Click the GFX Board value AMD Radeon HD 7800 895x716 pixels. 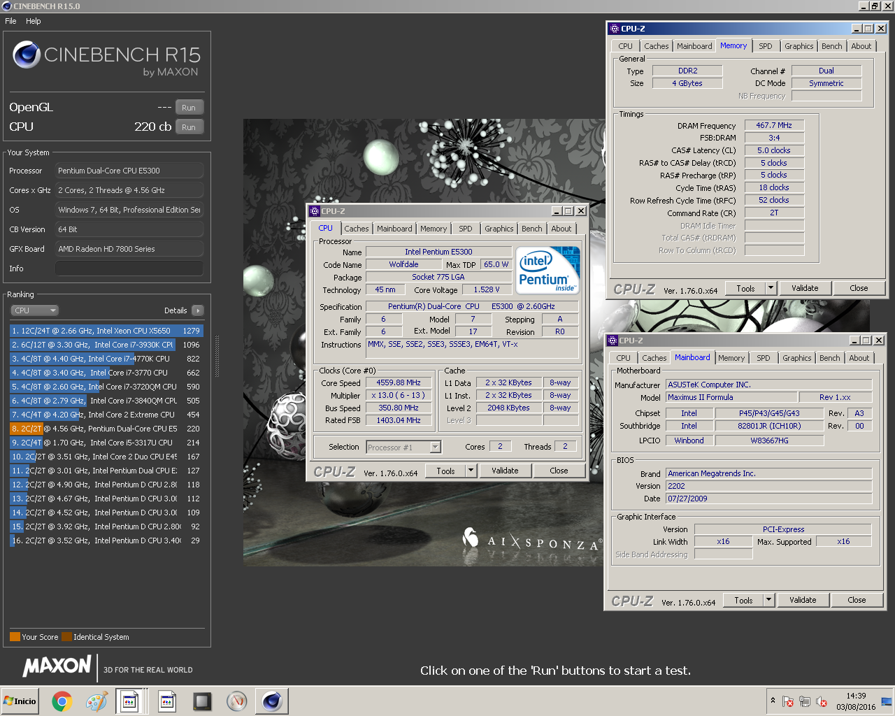129,249
